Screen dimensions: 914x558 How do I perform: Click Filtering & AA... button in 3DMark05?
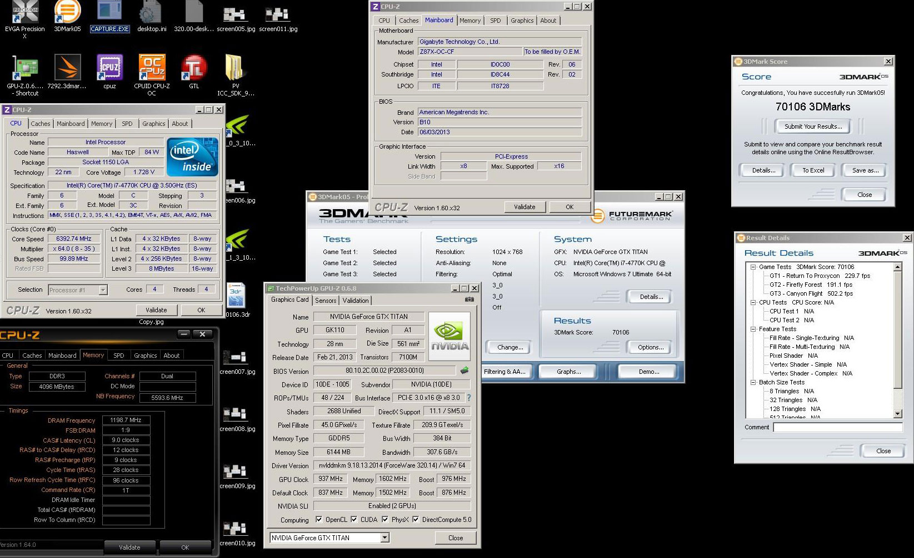point(504,372)
